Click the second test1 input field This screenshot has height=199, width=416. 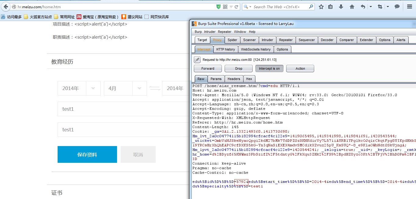(x=123, y=130)
